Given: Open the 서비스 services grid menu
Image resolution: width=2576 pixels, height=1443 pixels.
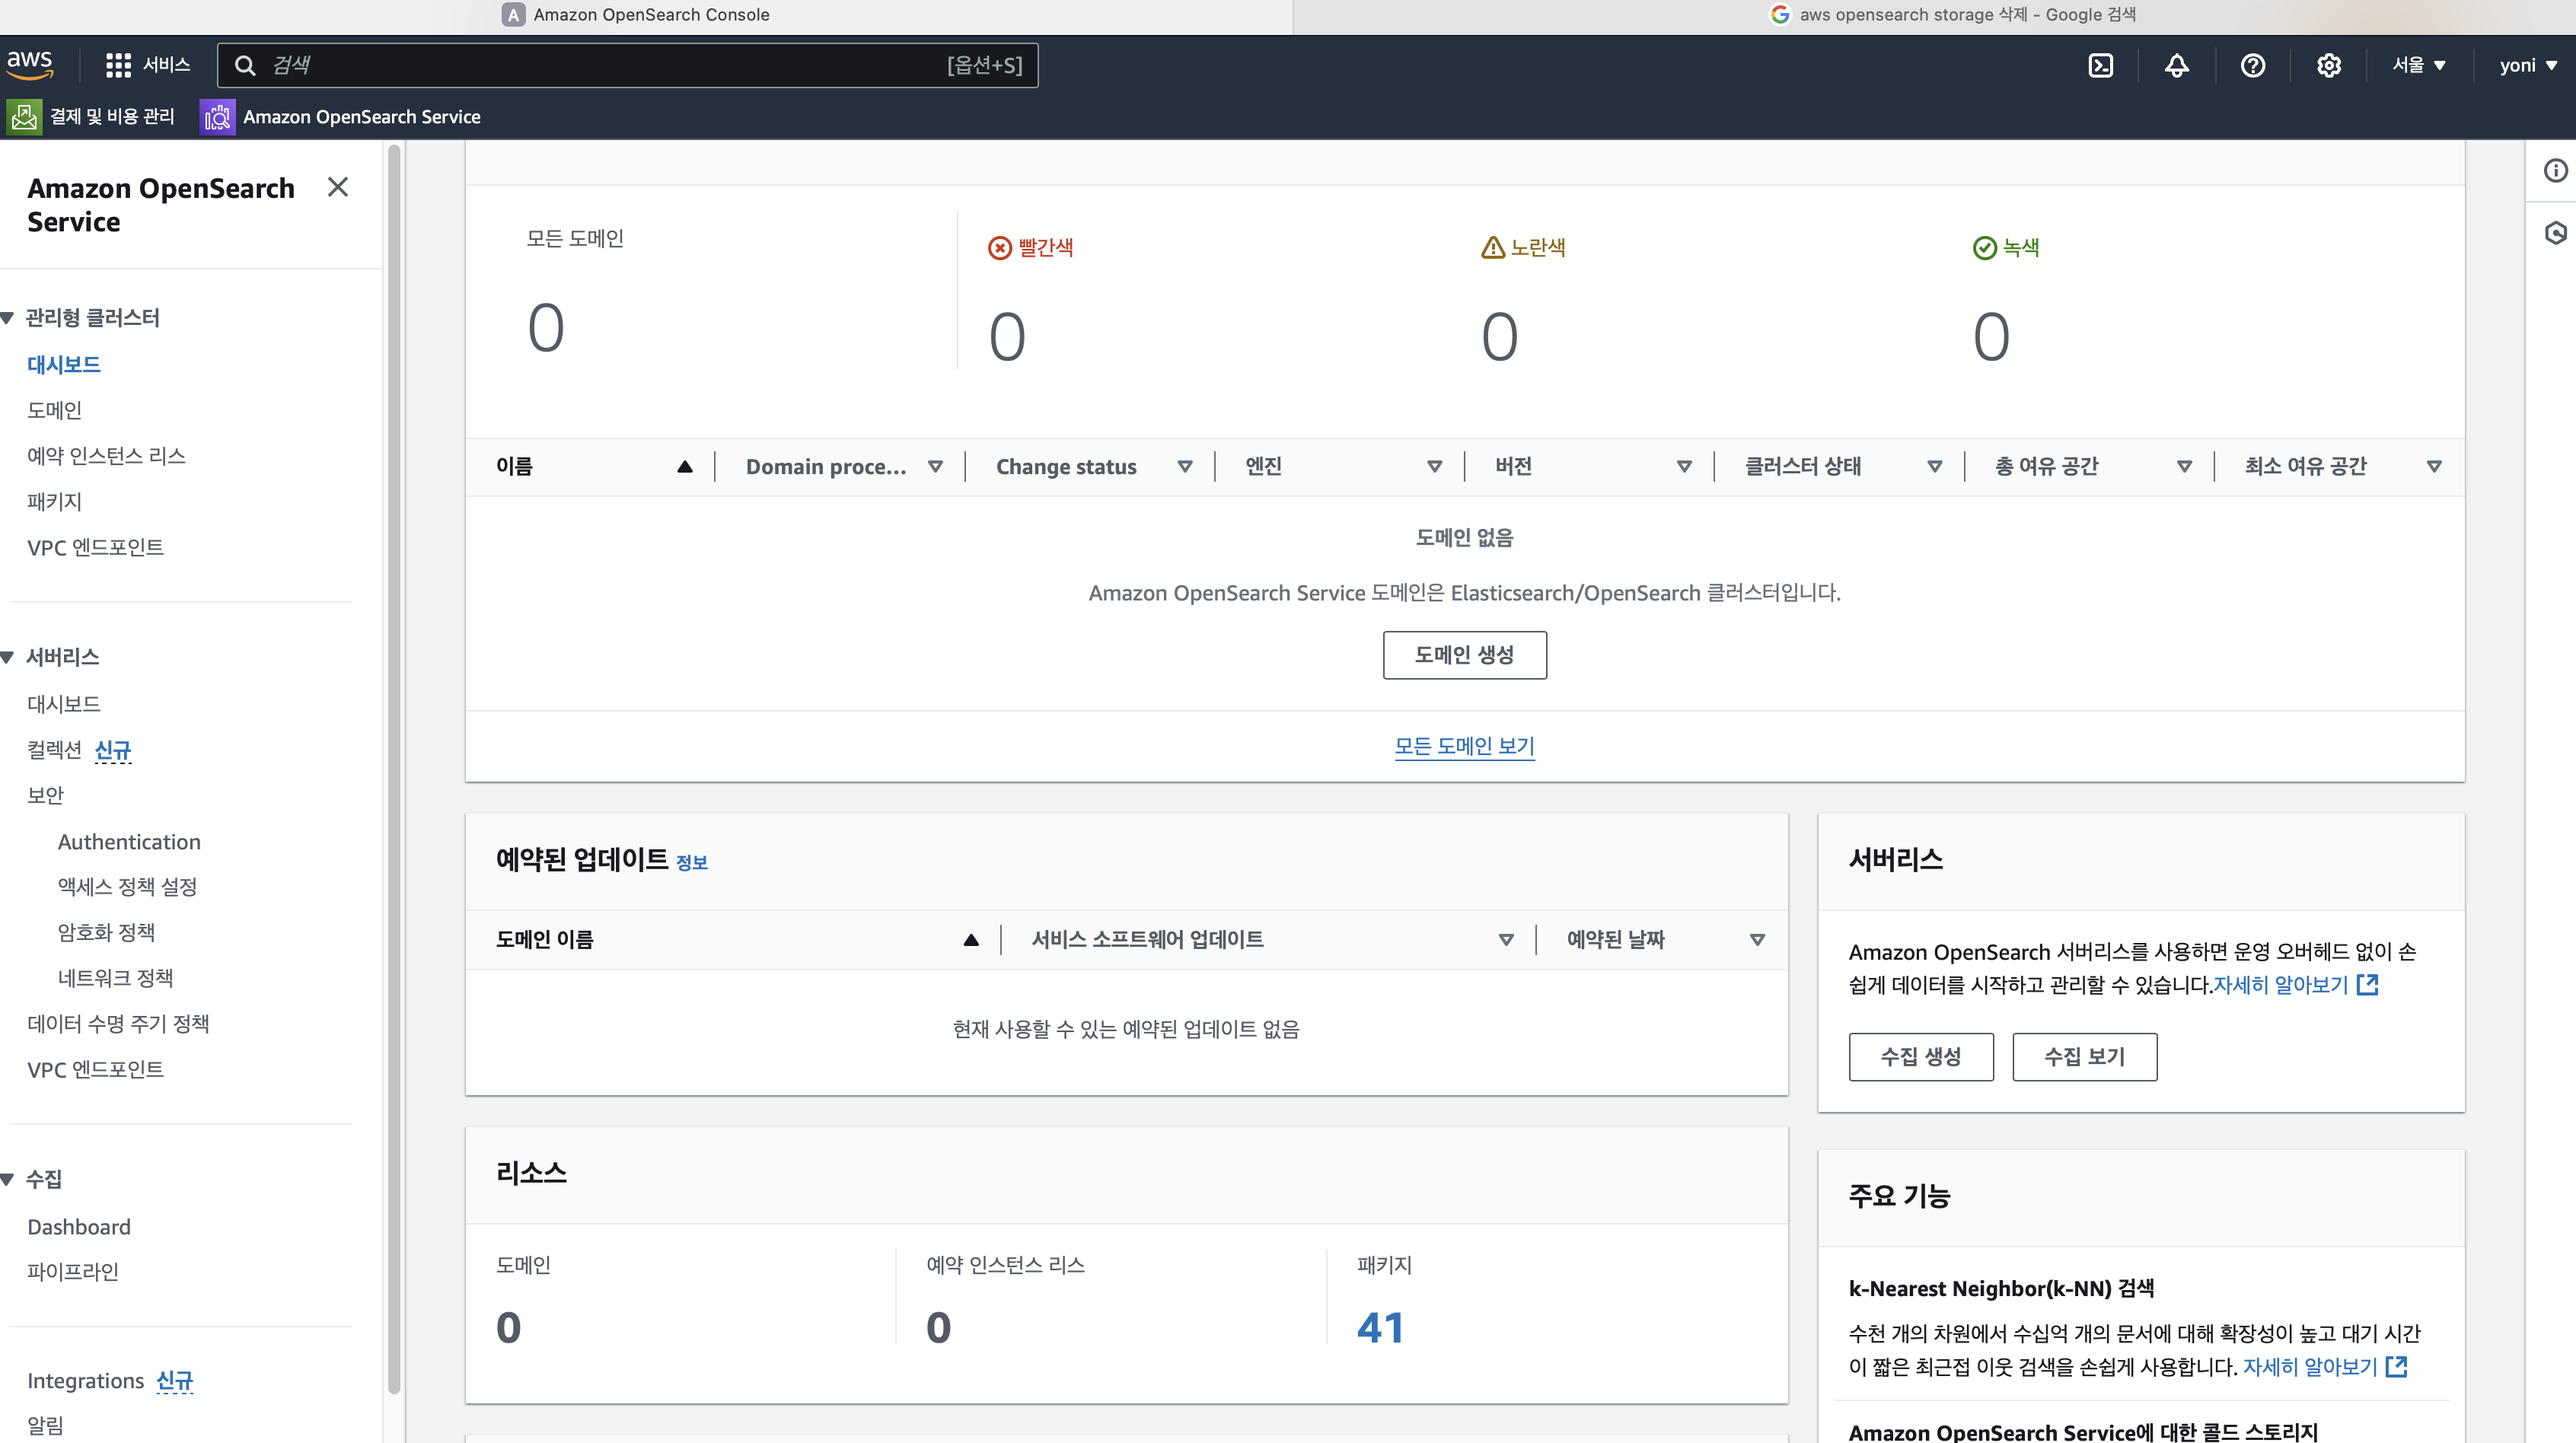Looking at the screenshot, I should click(148, 65).
